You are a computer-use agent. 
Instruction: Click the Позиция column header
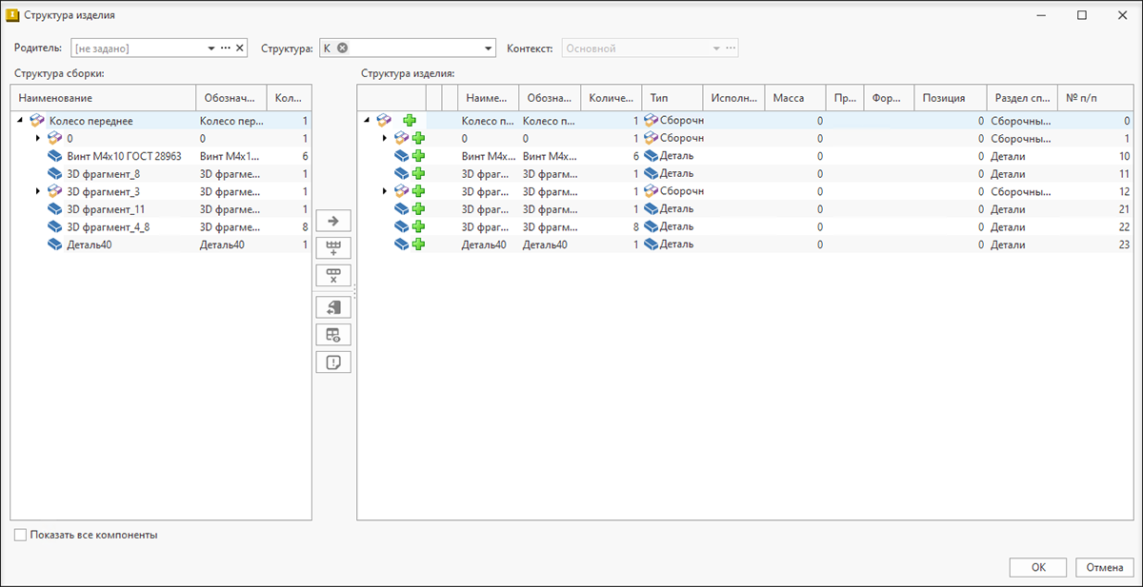click(950, 98)
